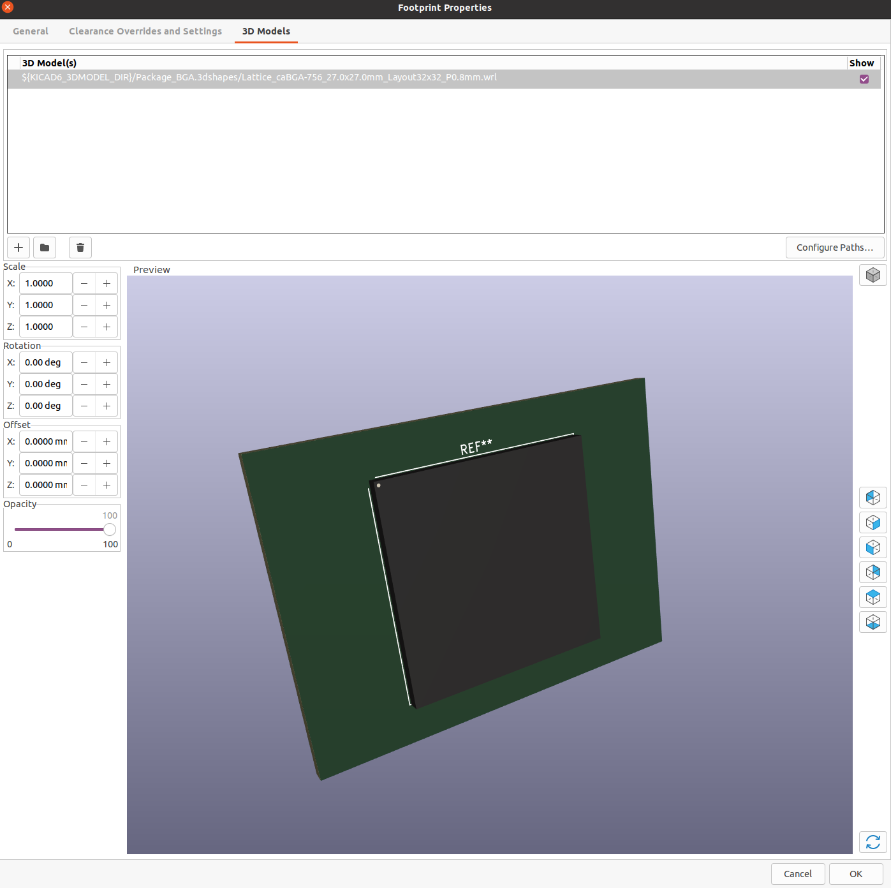Click the folder icon to browse model files
The width and height of the screenshot is (891, 888).
click(x=45, y=248)
